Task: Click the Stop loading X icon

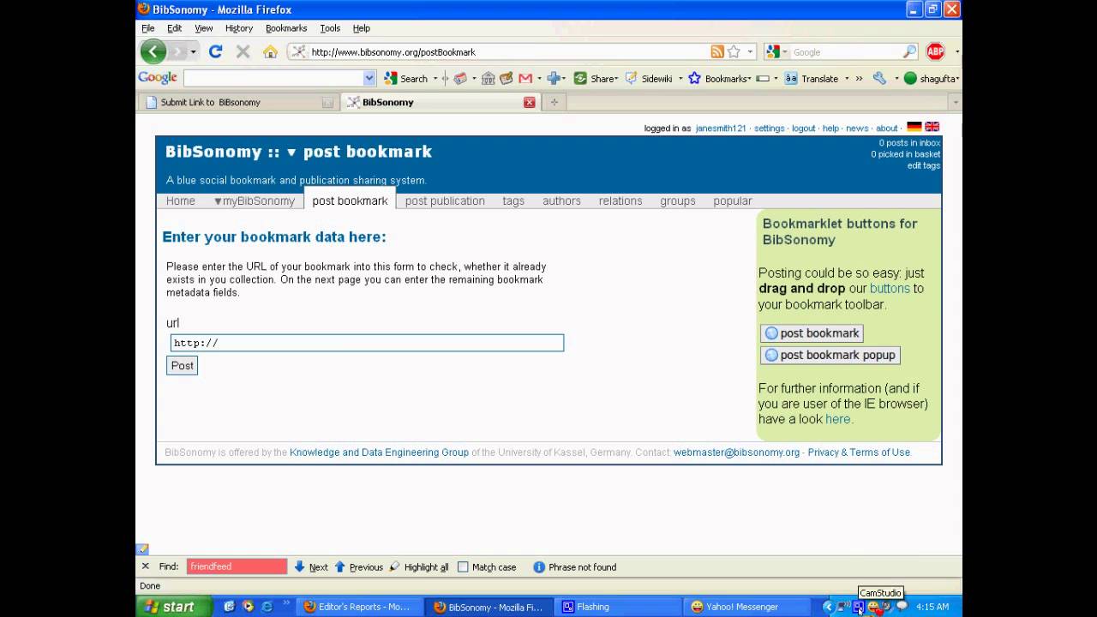Action: point(243,51)
